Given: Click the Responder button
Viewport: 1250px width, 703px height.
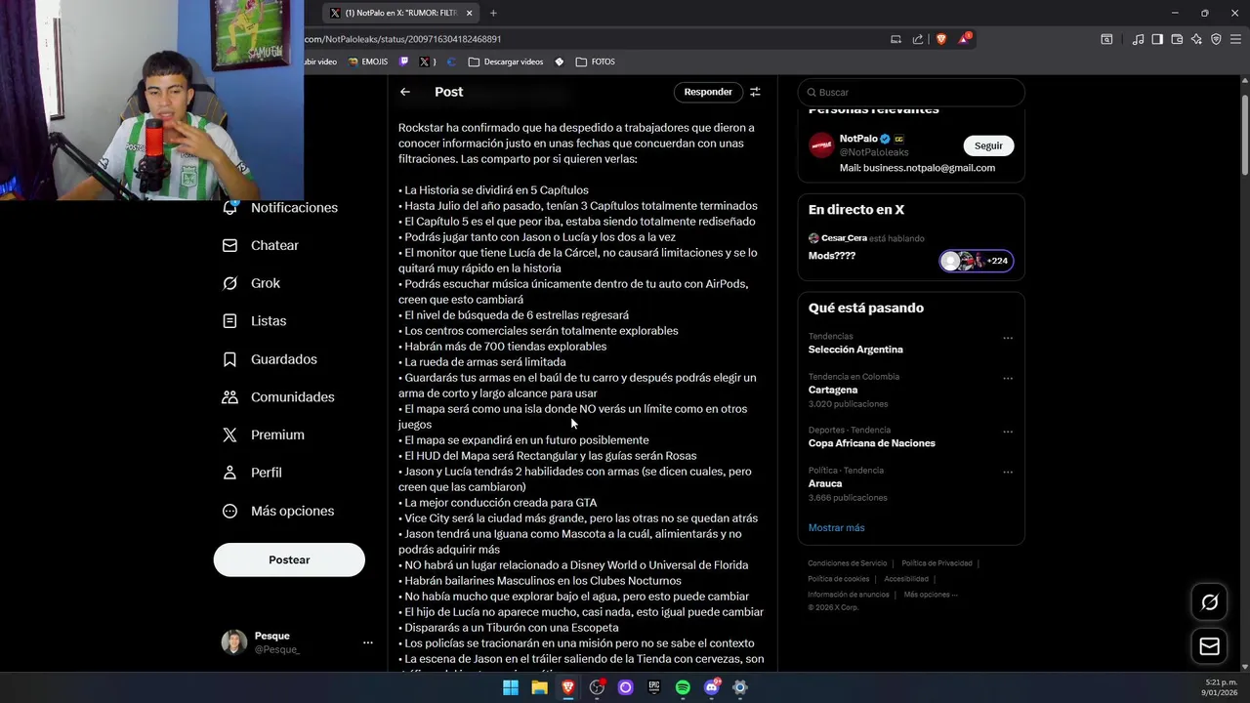Looking at the screenshot, I should pos(708,92).
